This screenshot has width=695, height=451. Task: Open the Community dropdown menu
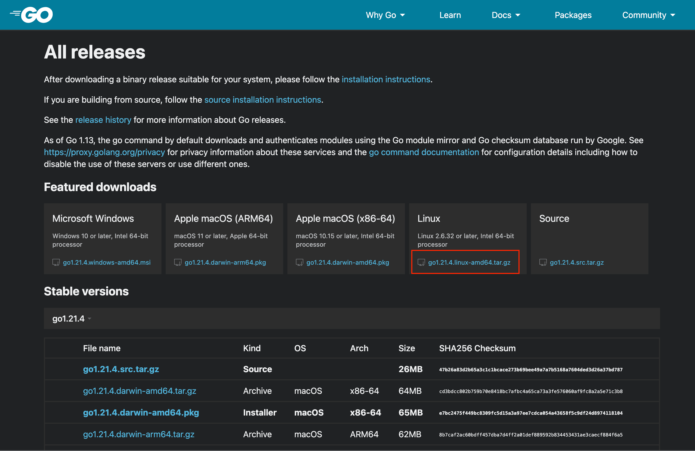click(649, 15)
